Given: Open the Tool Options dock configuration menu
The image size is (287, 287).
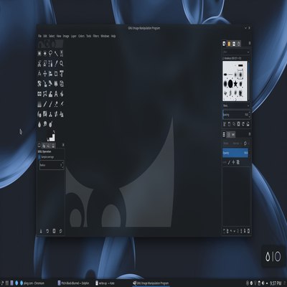Looking at the screenshot, I should click(63, 145).
